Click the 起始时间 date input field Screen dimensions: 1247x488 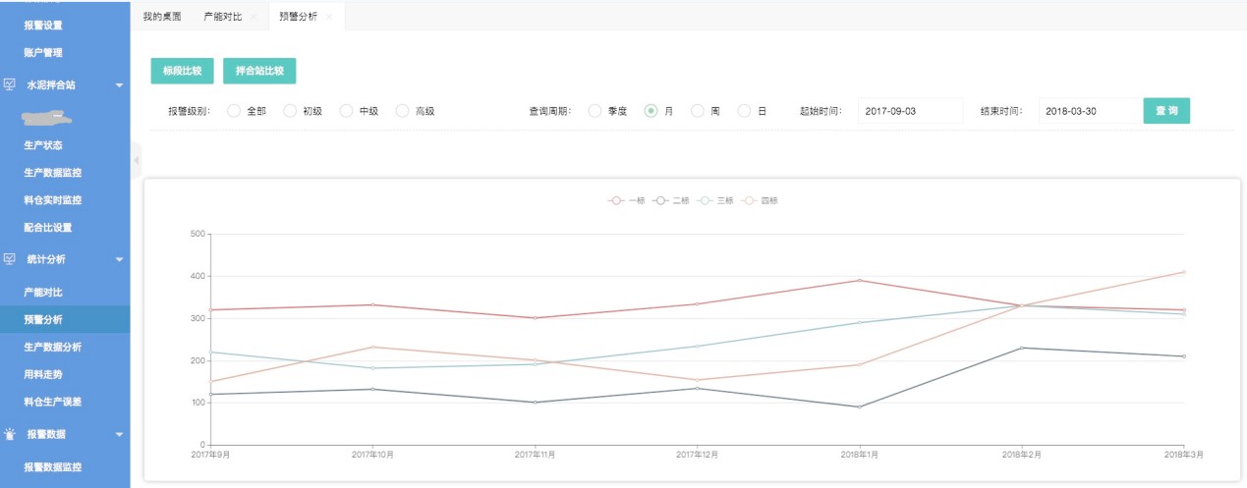[909, 111]
